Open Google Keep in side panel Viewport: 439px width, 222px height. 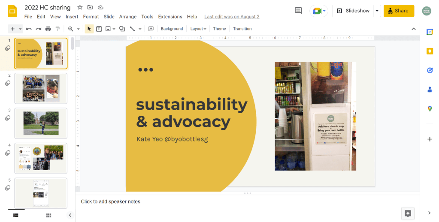click(430, 51)
